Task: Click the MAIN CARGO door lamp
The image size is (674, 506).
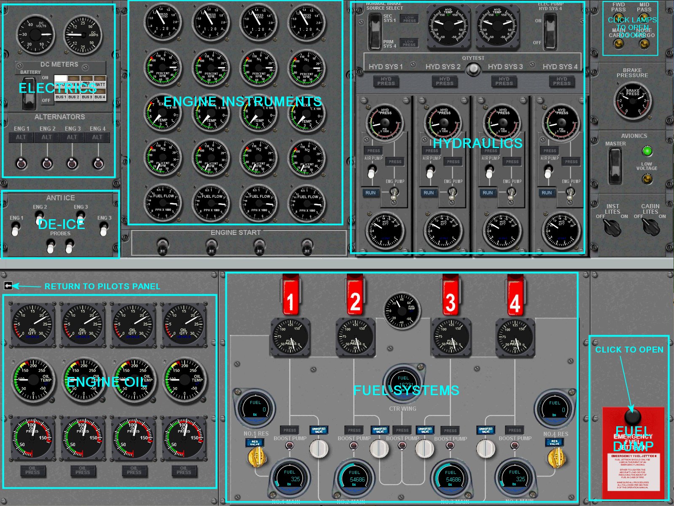Action: point(618,43)
